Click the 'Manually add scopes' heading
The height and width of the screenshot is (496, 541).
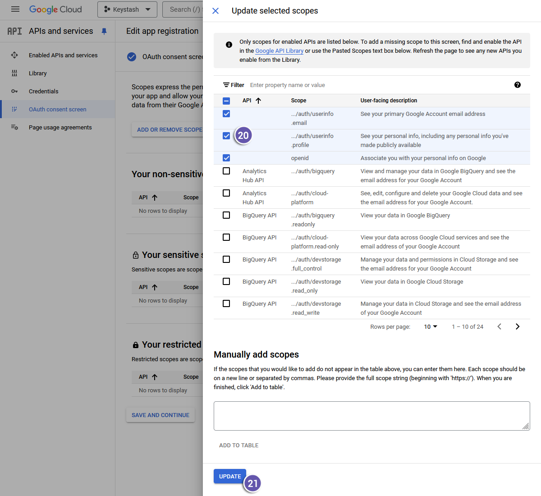tap(256, 354)
